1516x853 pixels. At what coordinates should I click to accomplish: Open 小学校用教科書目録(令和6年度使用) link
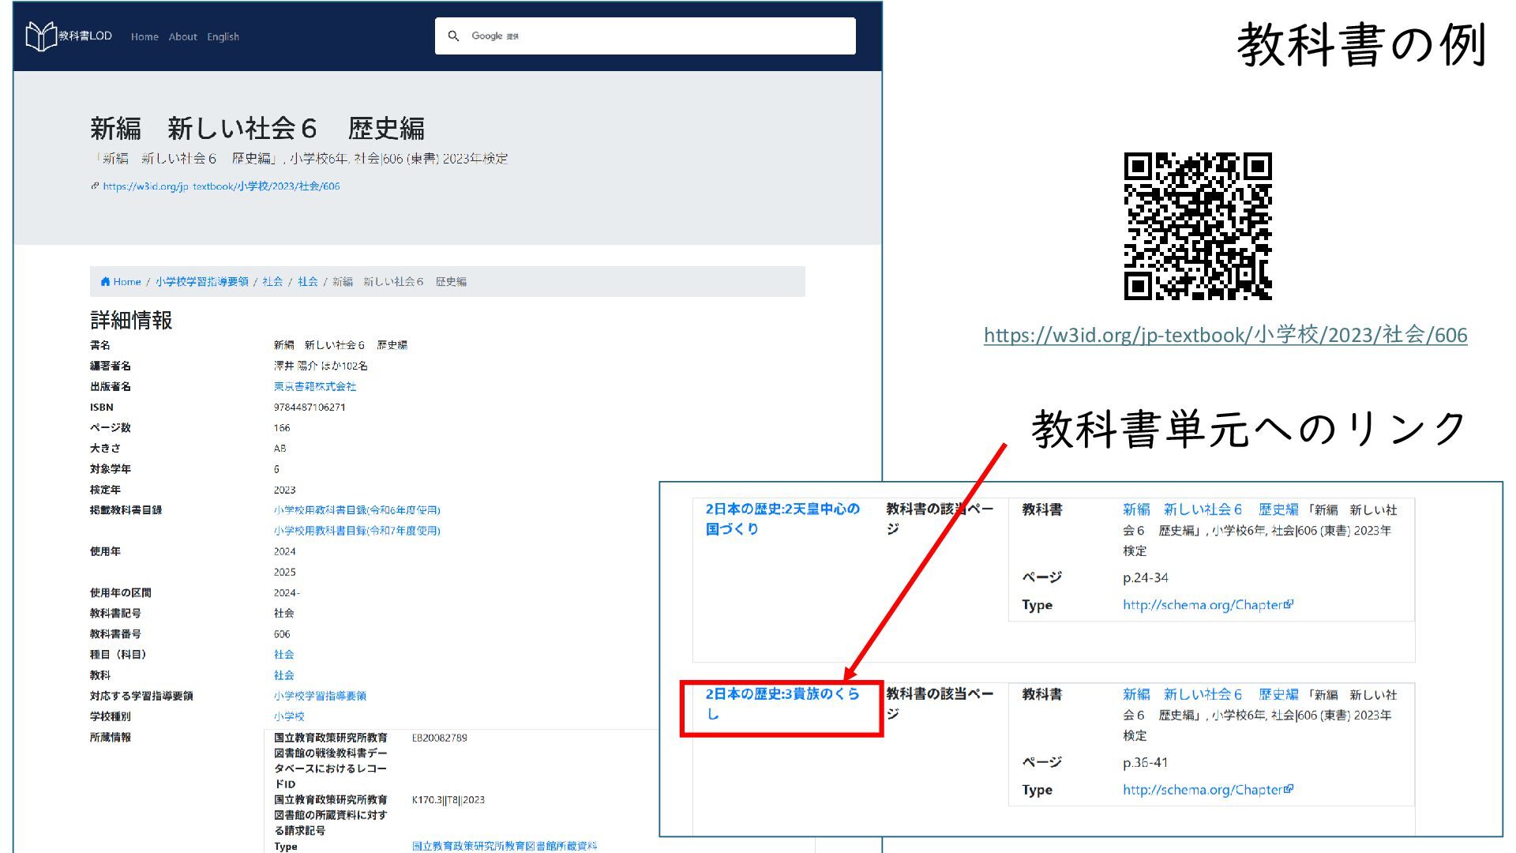click(357, 510)
